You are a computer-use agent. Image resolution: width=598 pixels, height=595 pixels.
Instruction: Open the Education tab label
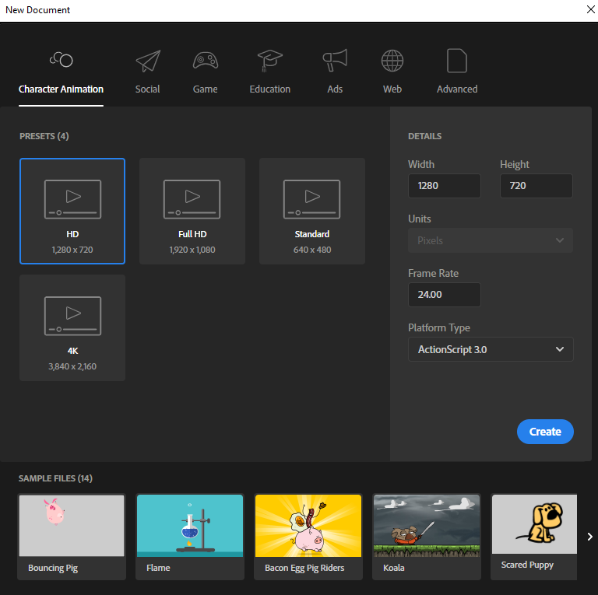270,89
